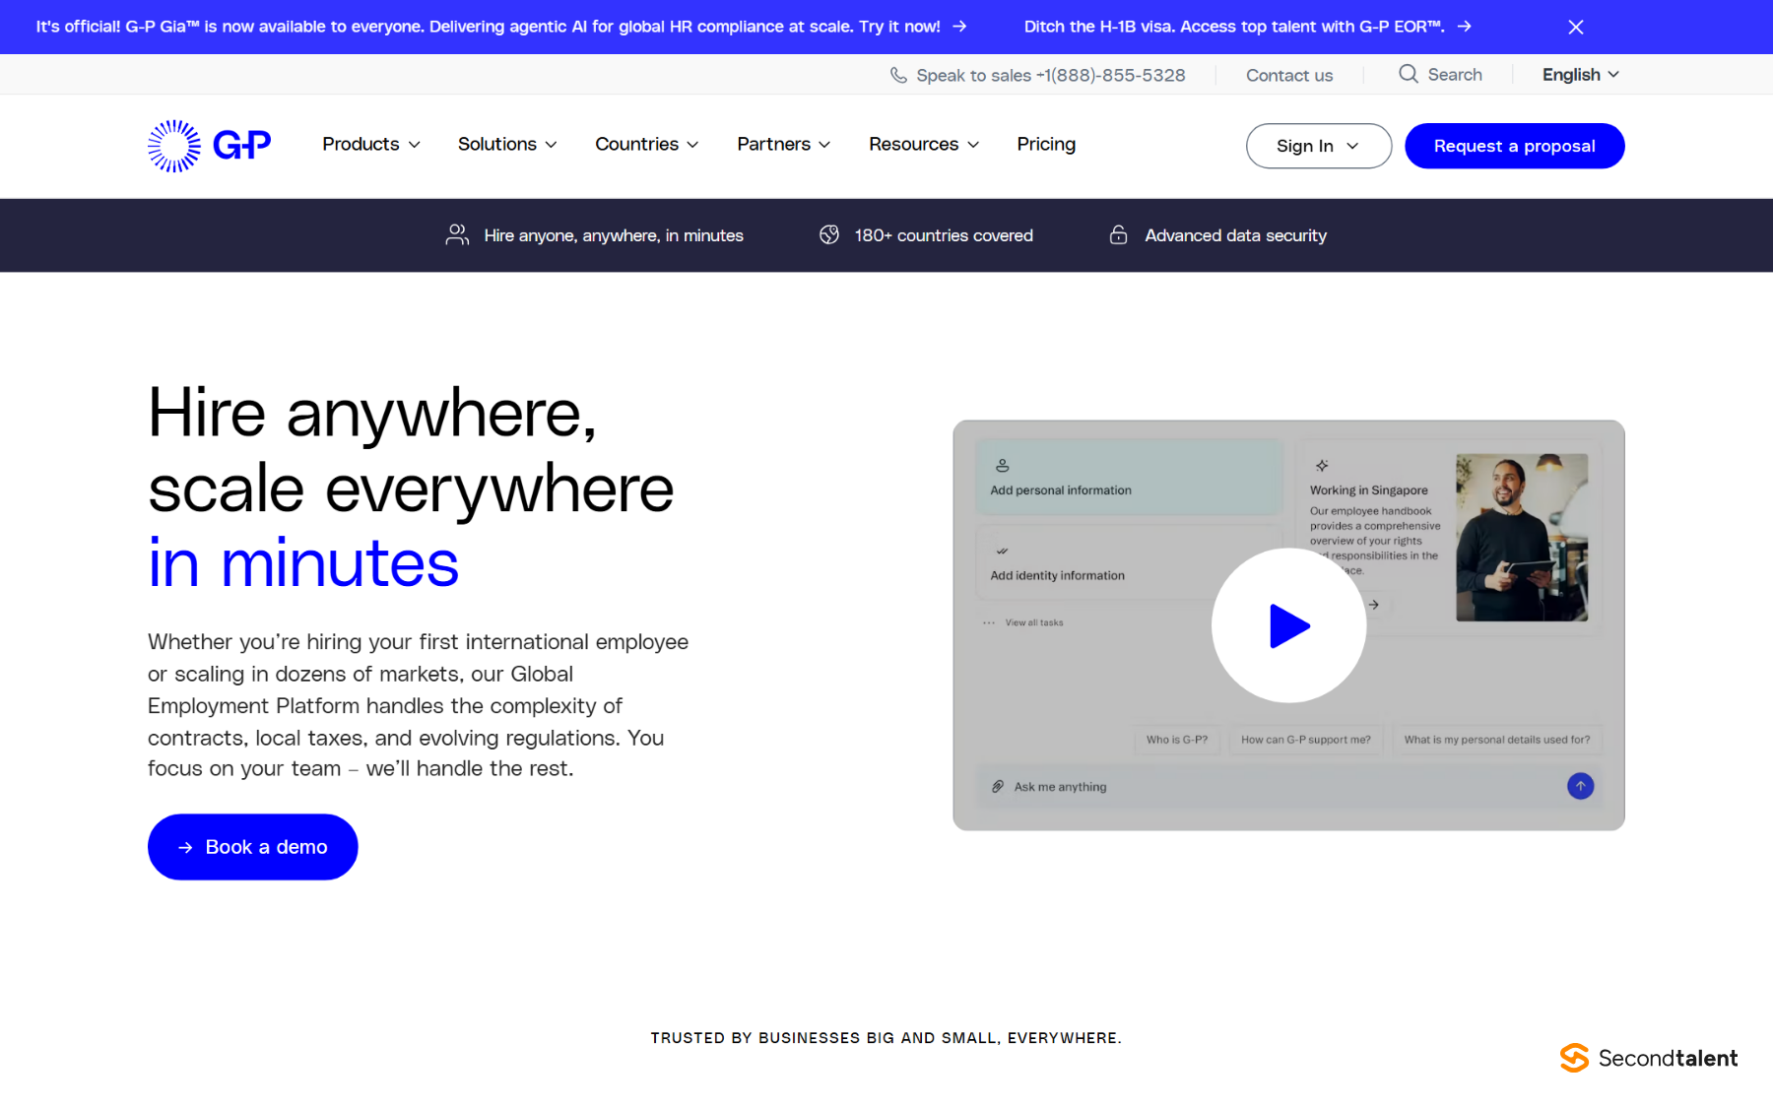
Task: Click the Search label in top bar
Action: click(1455, 75)
